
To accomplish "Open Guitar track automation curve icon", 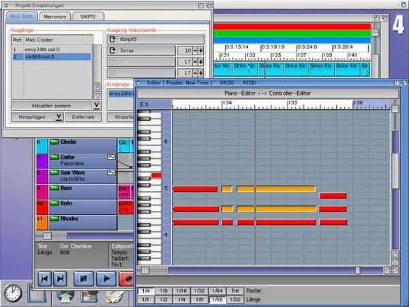I will click(x=111, y=157).
